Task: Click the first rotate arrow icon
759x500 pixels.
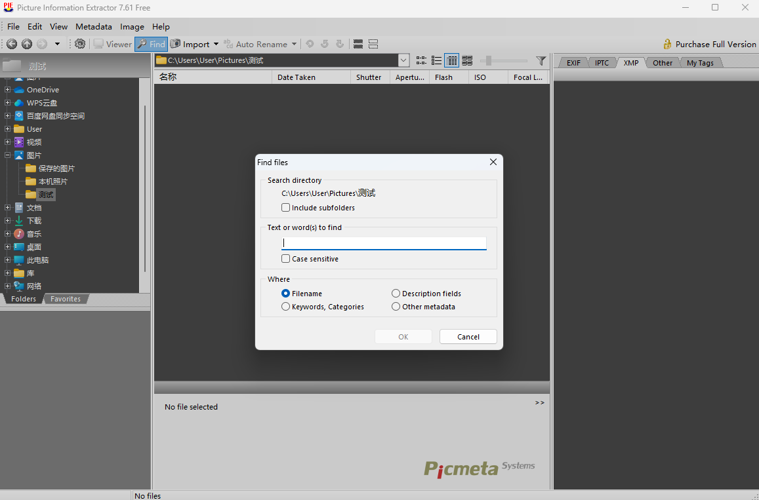Action: click(310, 44)
